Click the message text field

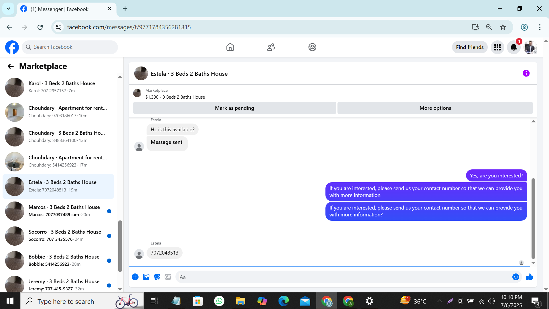pos(343,277)
